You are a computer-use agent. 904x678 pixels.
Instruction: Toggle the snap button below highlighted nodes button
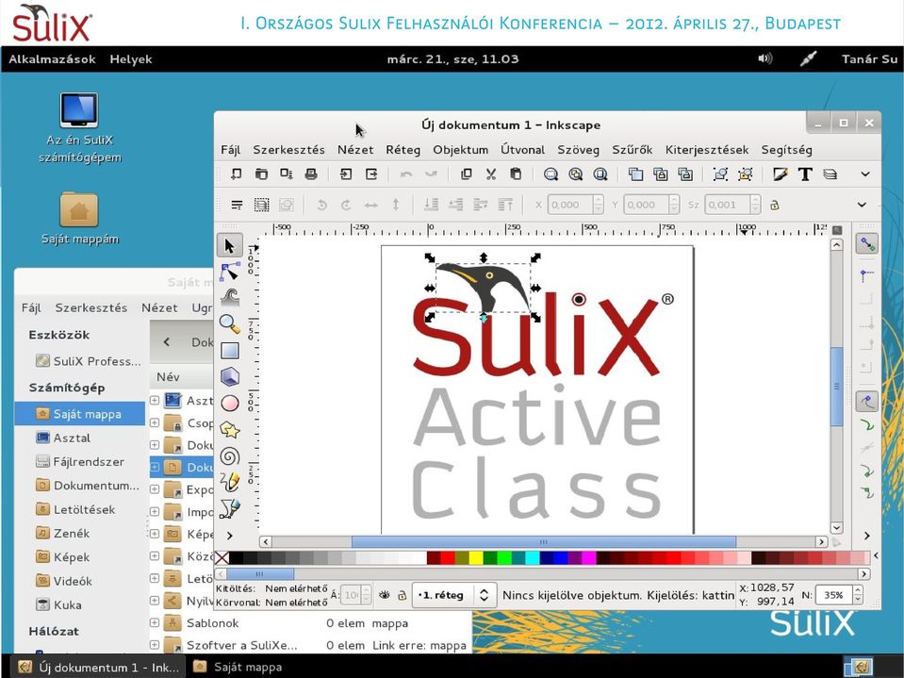click(866, 425)
